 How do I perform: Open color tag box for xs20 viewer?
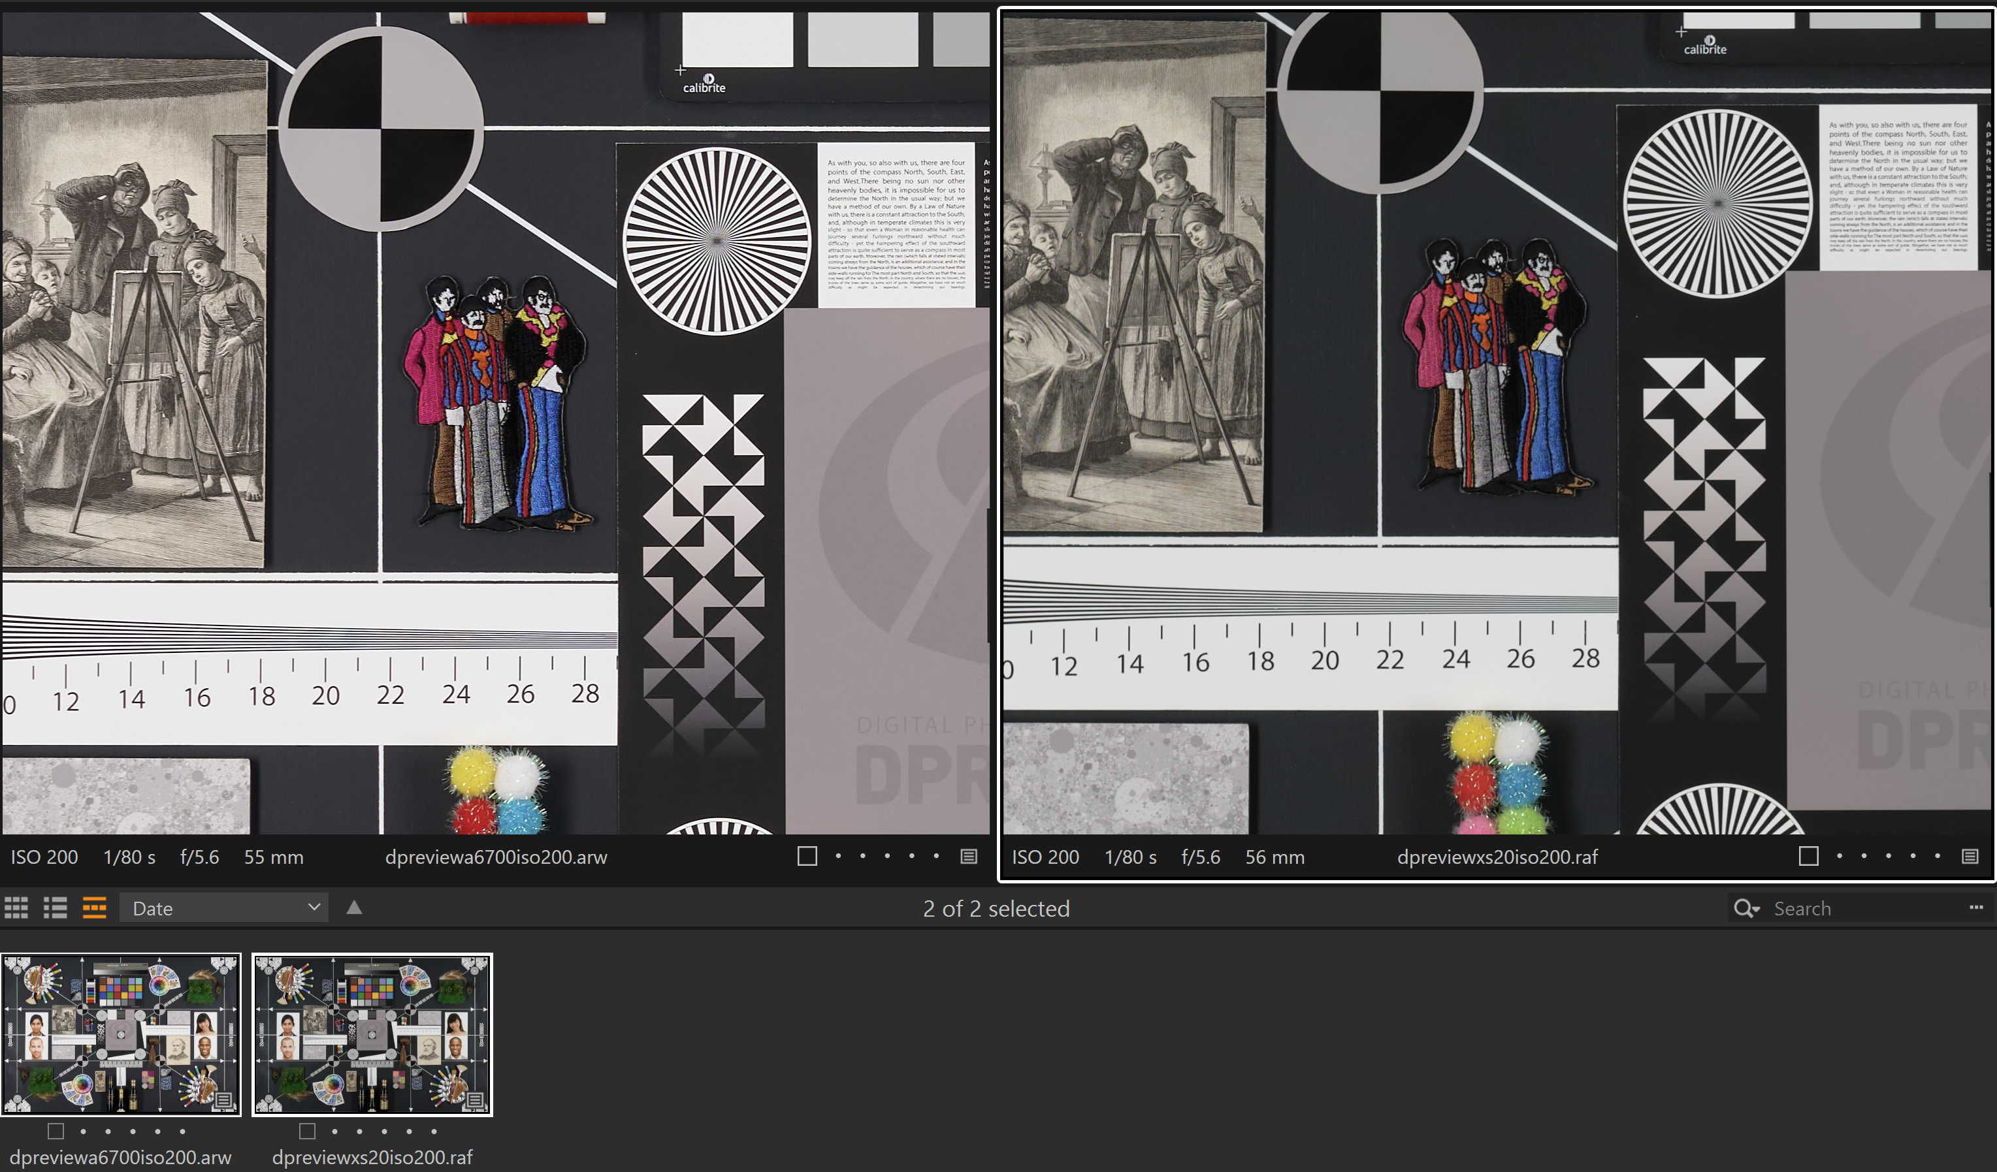(1808, 856)
